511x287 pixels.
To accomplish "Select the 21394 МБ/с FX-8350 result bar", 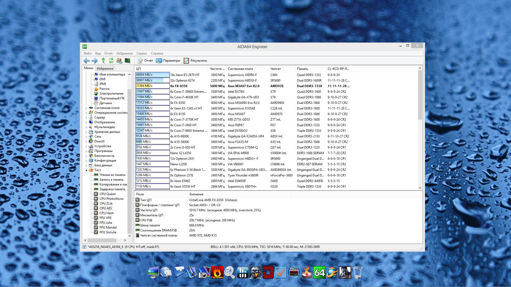I will click(153, 86).
